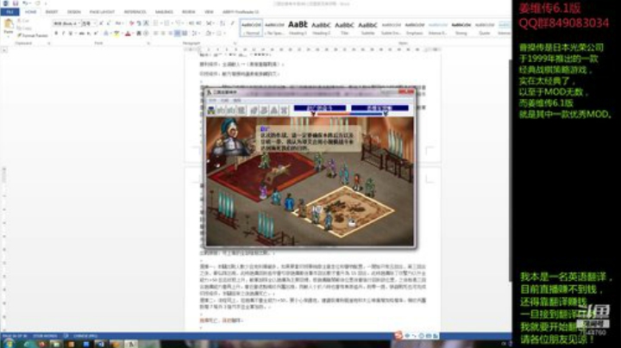The width and height of the screenshot is (621, 348).
Task: Click the Text Effects icon
Action: coord(107,34)
